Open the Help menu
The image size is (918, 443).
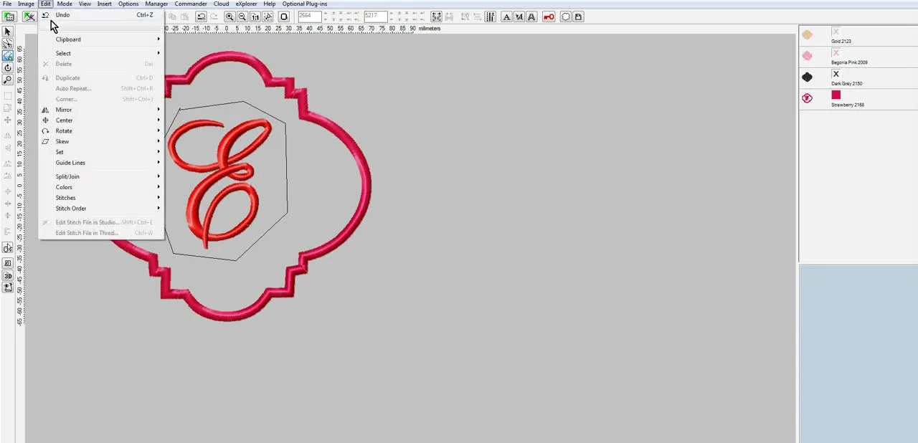[x=270, y=4]
